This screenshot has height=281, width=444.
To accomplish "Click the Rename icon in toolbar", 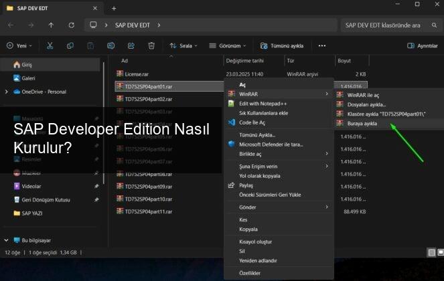I will click(111, 45).
